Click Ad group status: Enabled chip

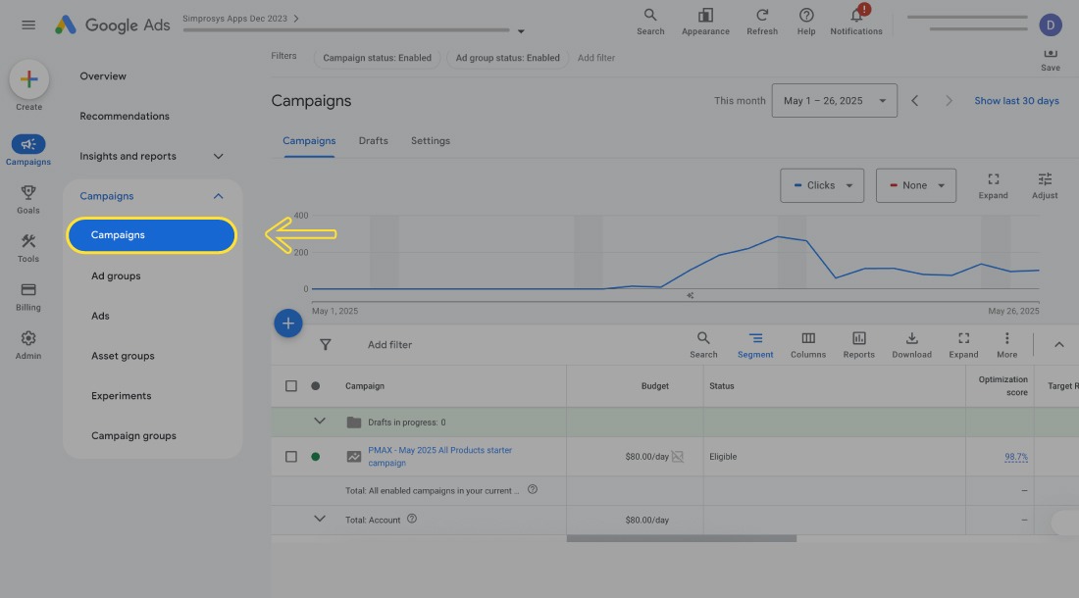(x=508, y=58)
